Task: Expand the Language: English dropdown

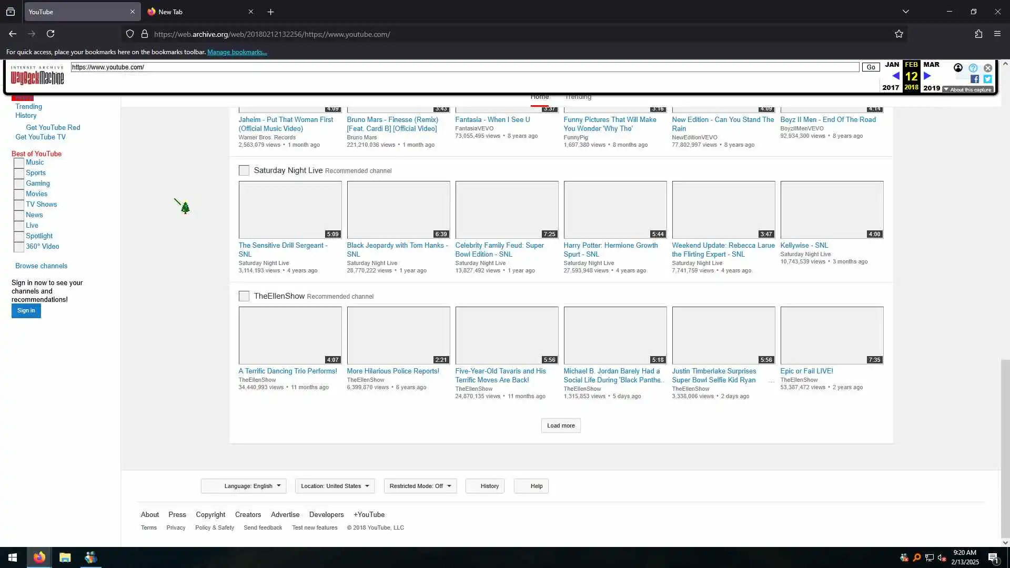Action: [244, 486]
